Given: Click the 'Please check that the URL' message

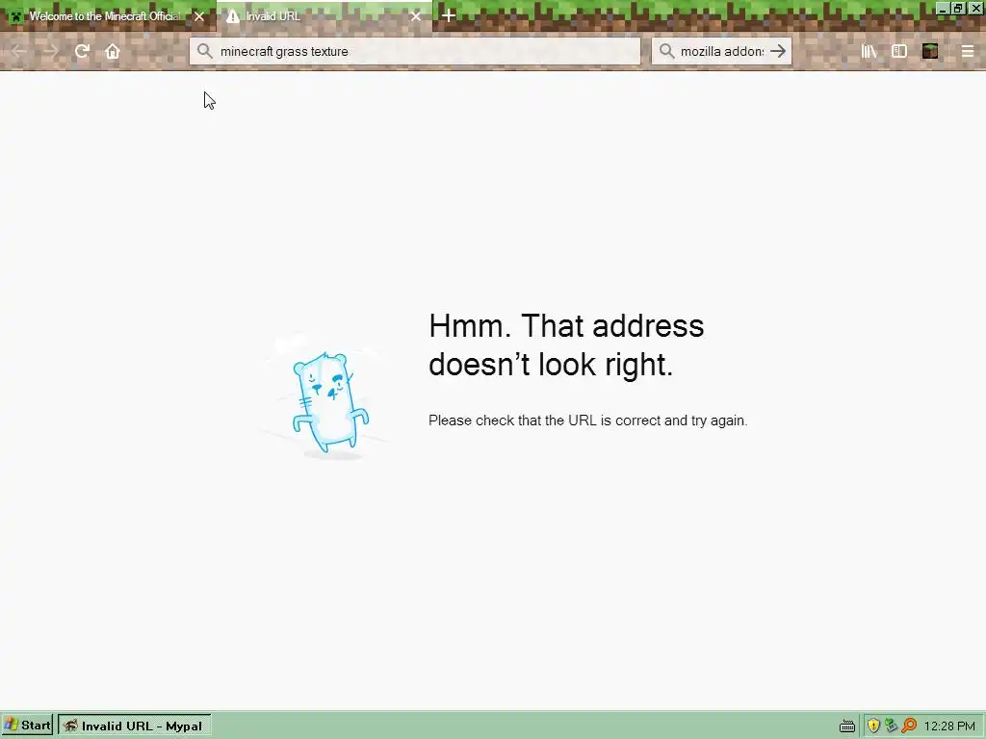Looking at the screenshot, I should [588, 420].
